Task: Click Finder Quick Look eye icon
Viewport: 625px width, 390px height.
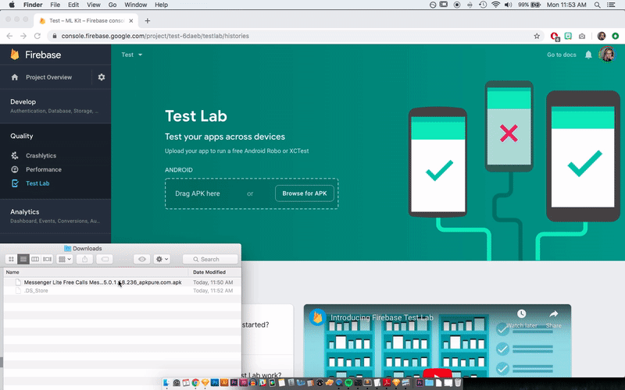Action: pyautogui.click(x=142, y=259)
